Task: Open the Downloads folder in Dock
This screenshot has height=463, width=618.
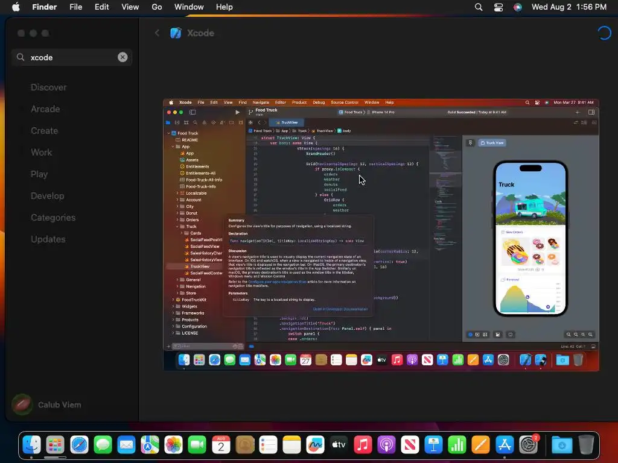Action: pos(562,445)
